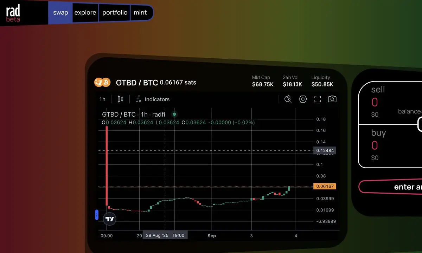Screen dimensions: 422x253
Task: Change candlestick chart style
Action: coord(120,99)
